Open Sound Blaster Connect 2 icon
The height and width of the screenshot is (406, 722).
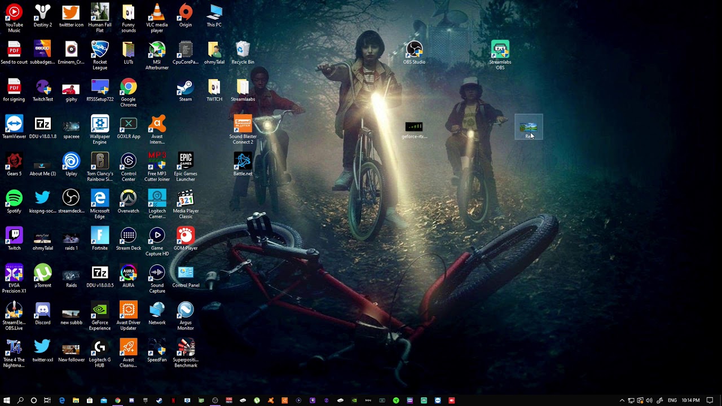[243, 130]
